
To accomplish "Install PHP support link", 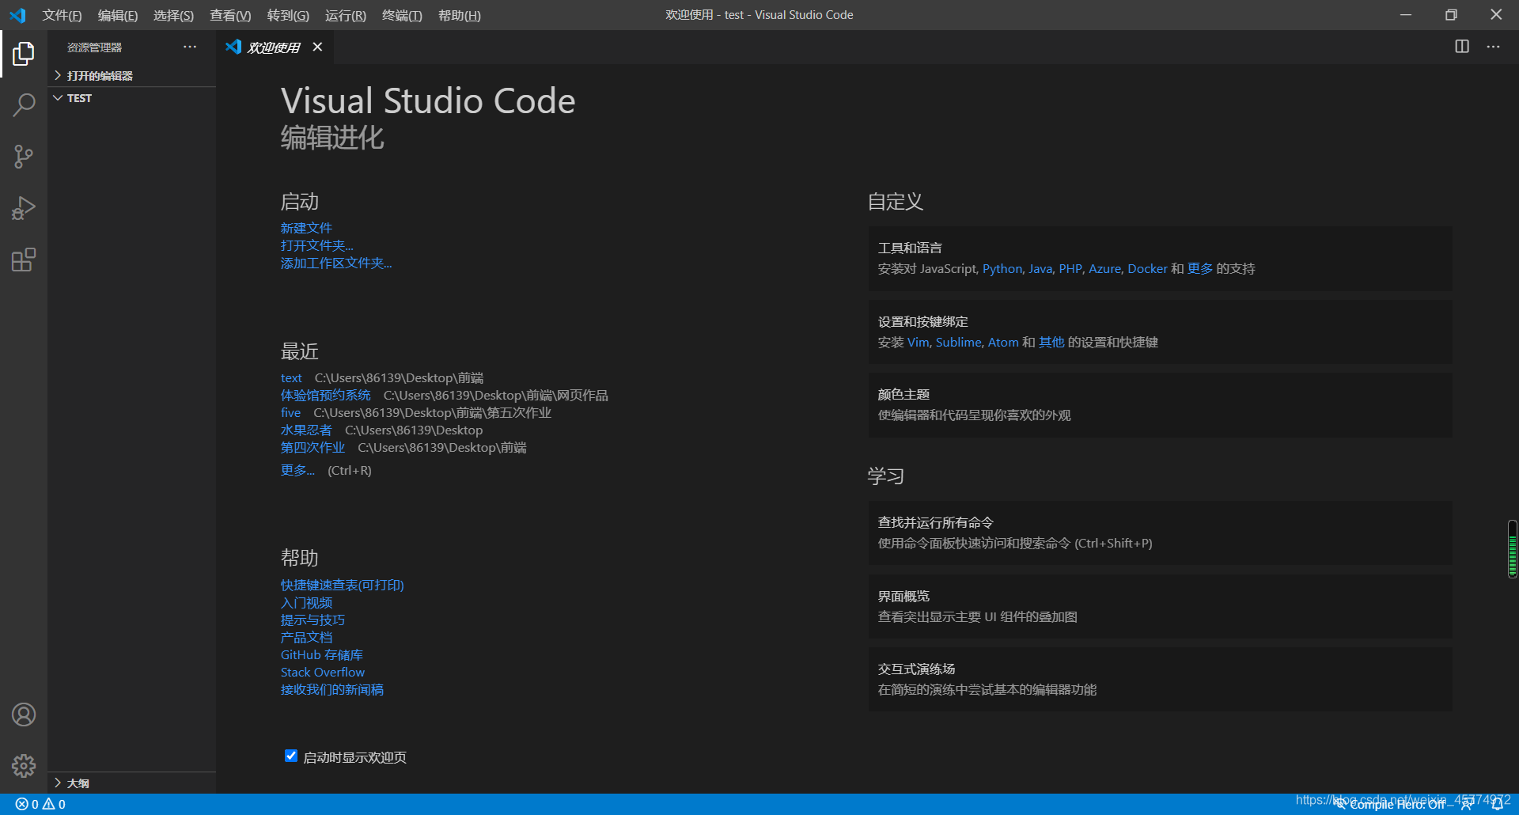I will 1070,268.
